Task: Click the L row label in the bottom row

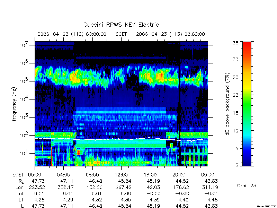Action: [22, 206]
